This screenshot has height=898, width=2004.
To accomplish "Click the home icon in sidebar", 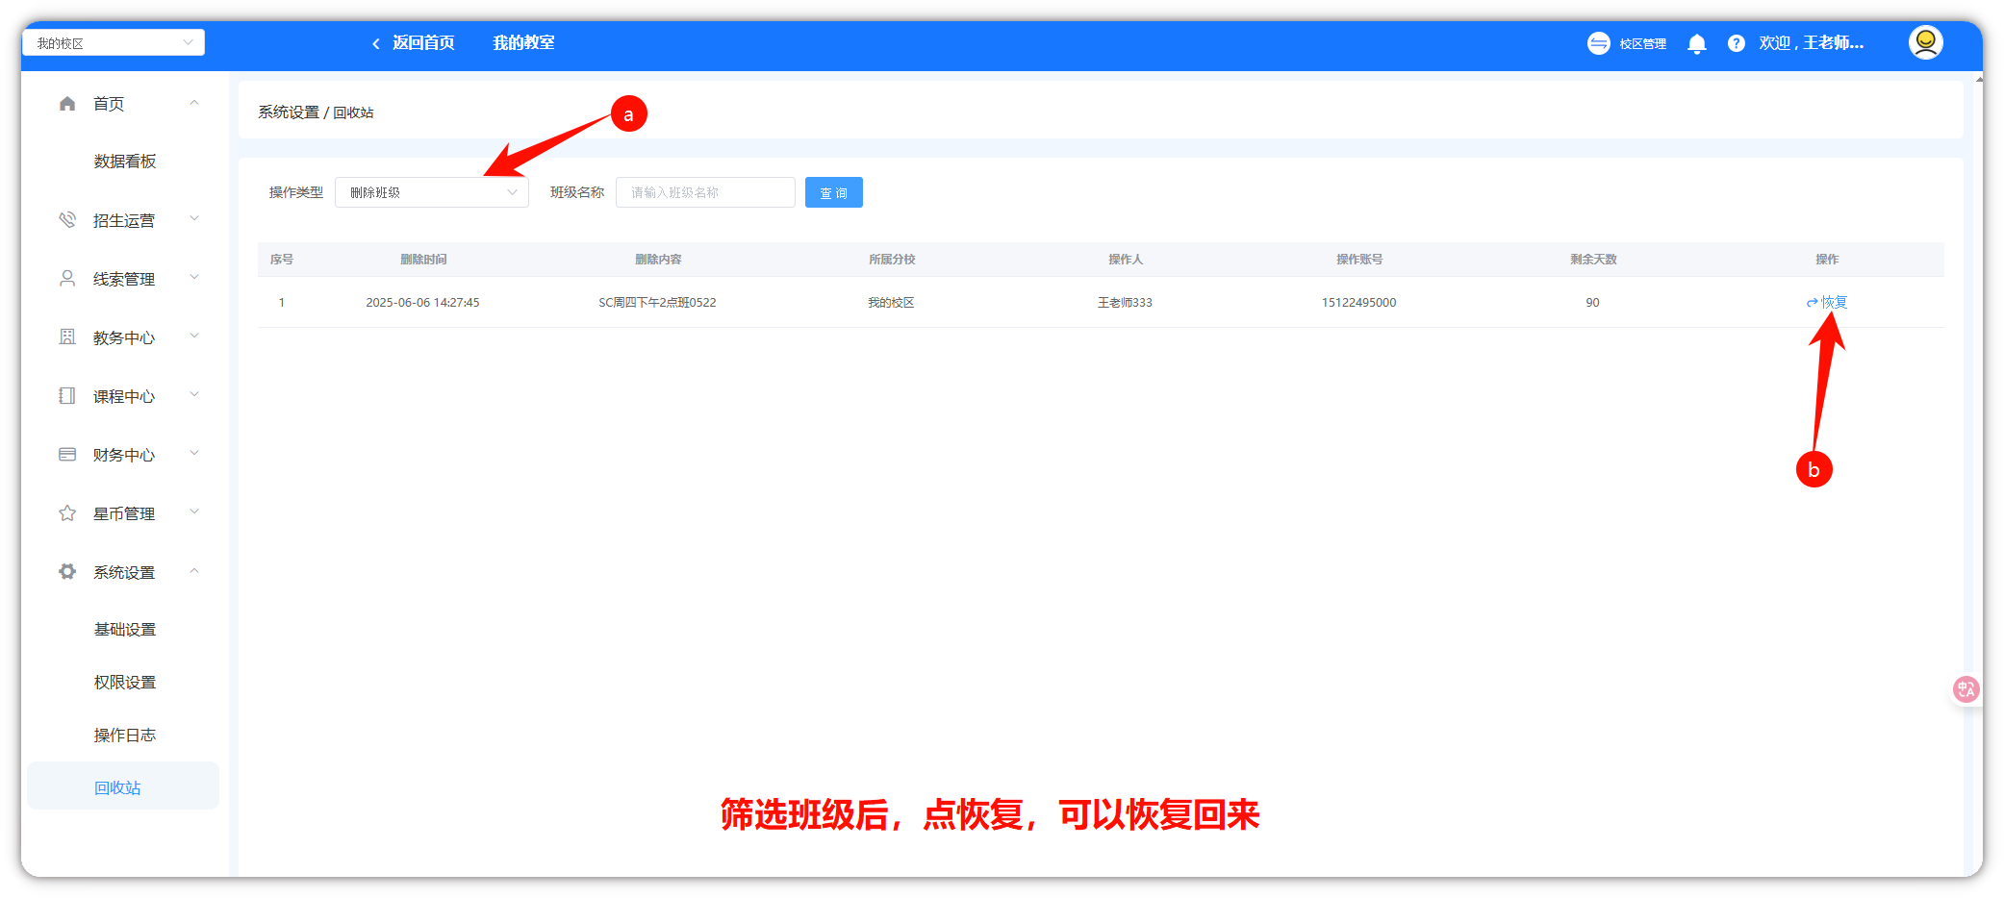I will pos(67,104).
